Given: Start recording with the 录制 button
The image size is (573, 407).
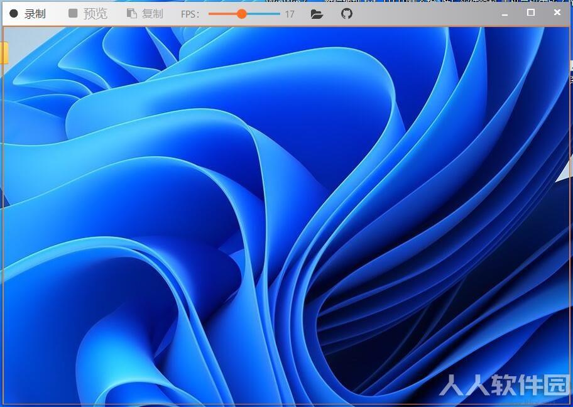Looking at the screenshot, I should click(x=28, y=14).
